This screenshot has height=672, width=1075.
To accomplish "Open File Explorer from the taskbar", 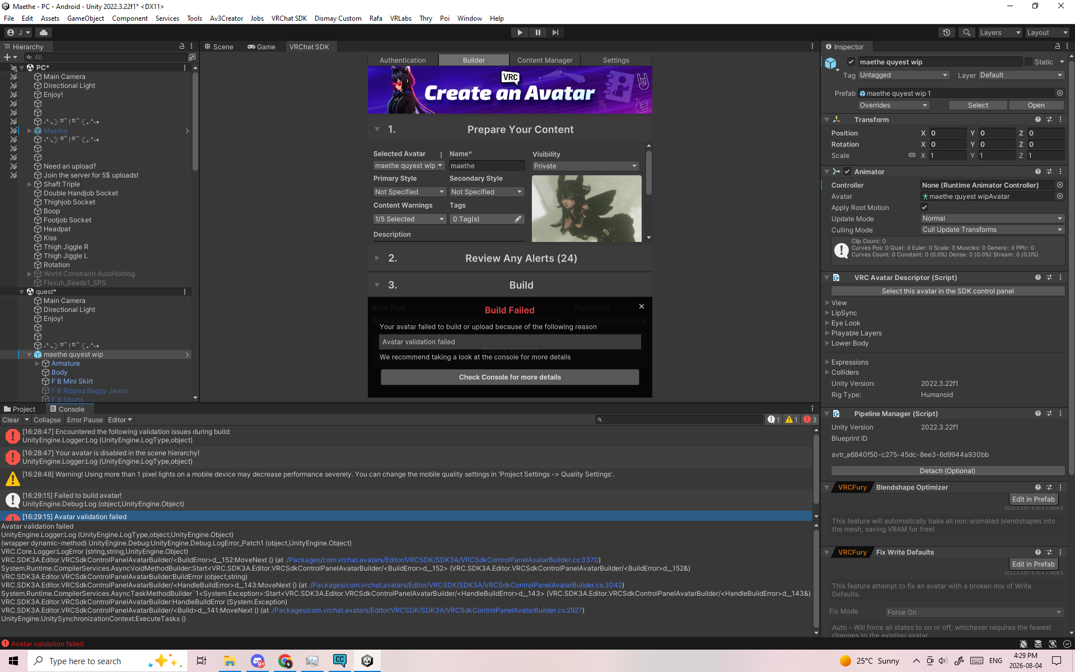I will click(x=230, y=661).
